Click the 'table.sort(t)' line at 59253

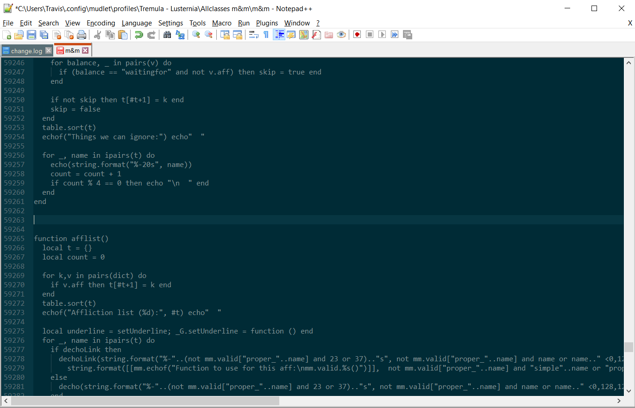pos(69,128)
